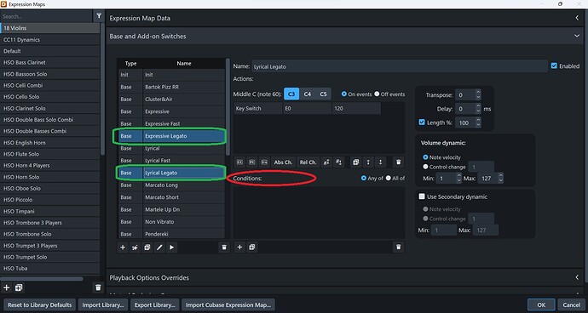Viewport: 588px width, 313px height.
Task: Delete the selected switch from switches list
Action: click(224, 248)
